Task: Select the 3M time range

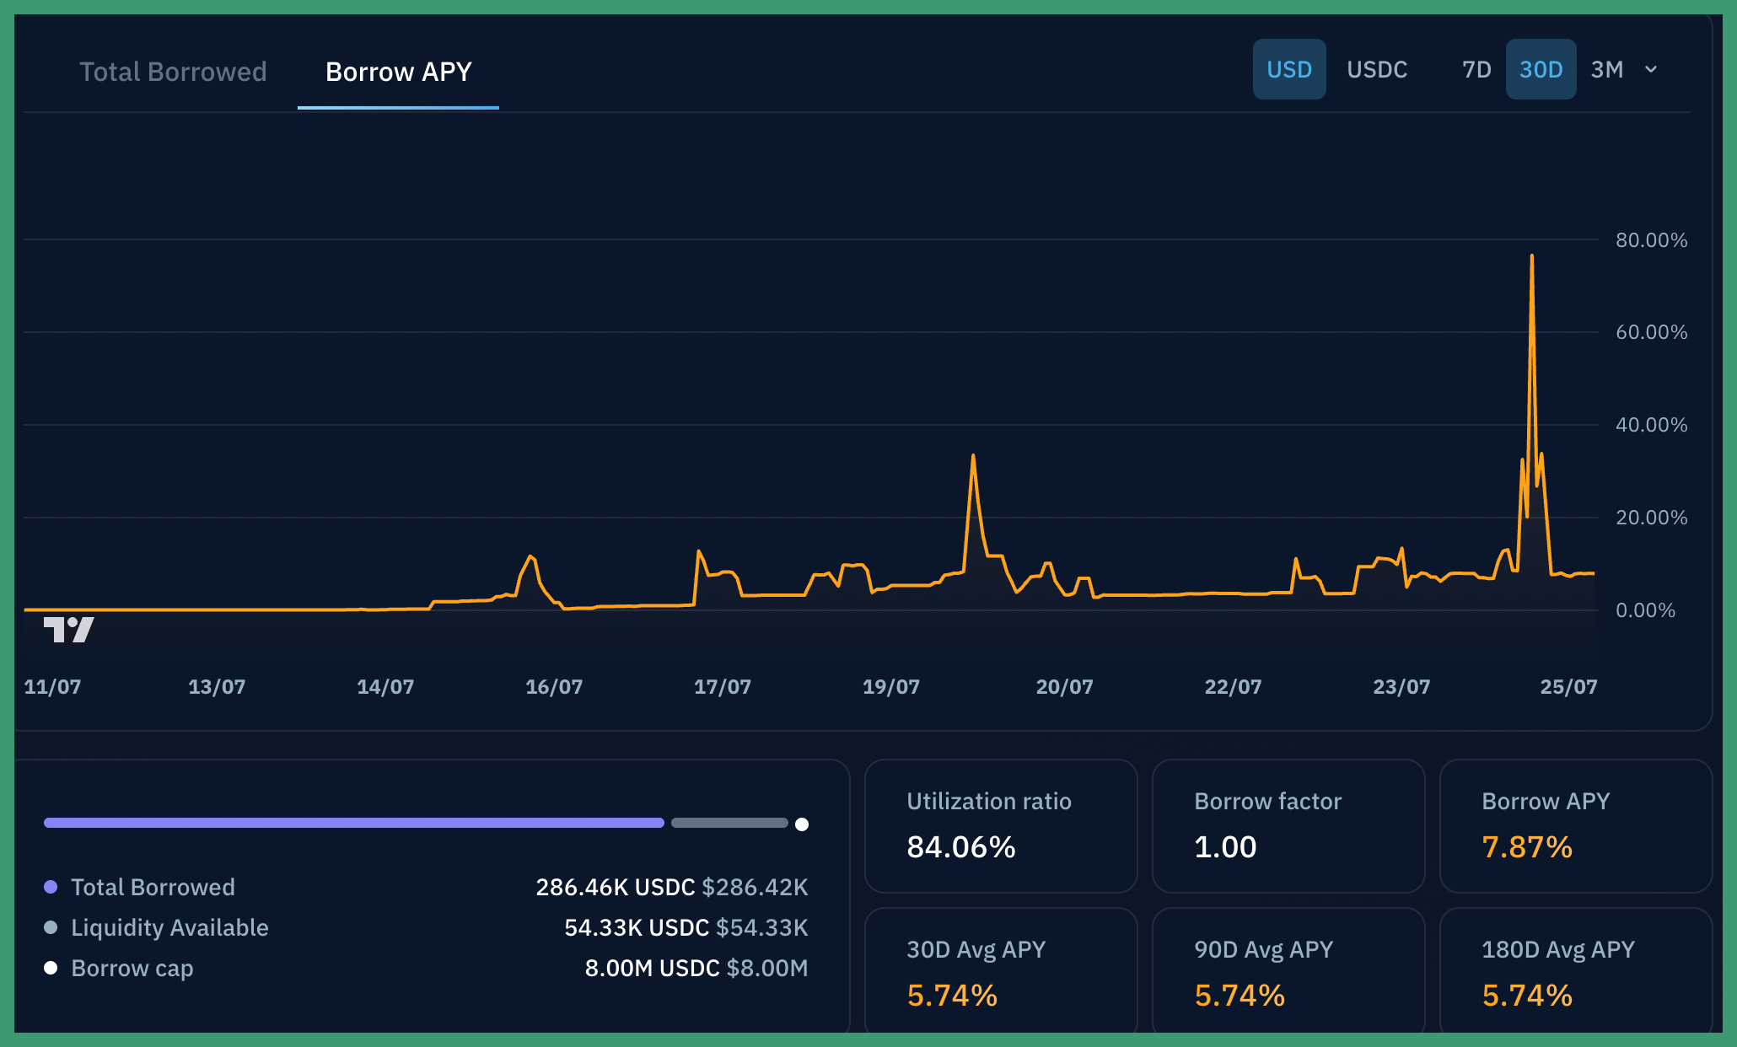Action: pyautogui.click(x=1606, y=69)
